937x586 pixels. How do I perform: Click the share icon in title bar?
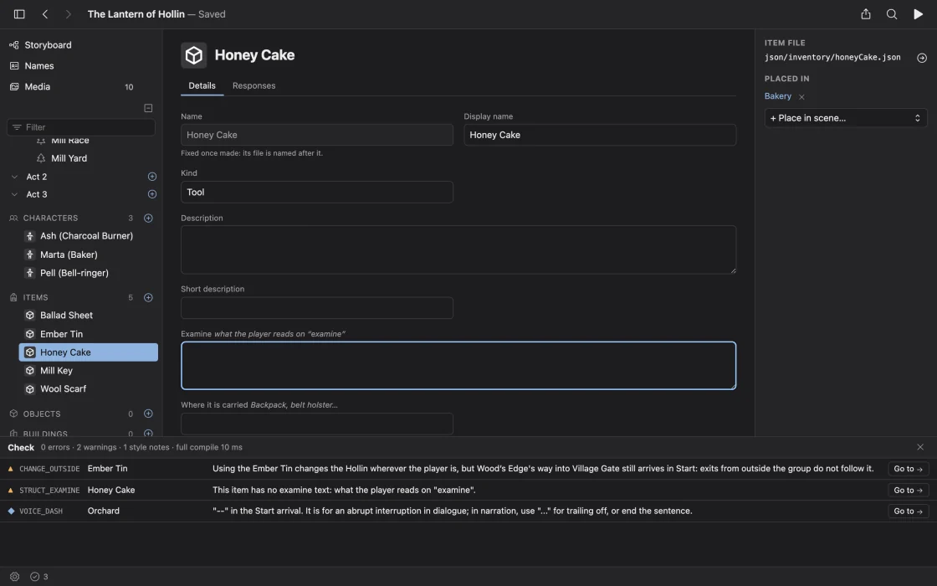coord(865,13)
